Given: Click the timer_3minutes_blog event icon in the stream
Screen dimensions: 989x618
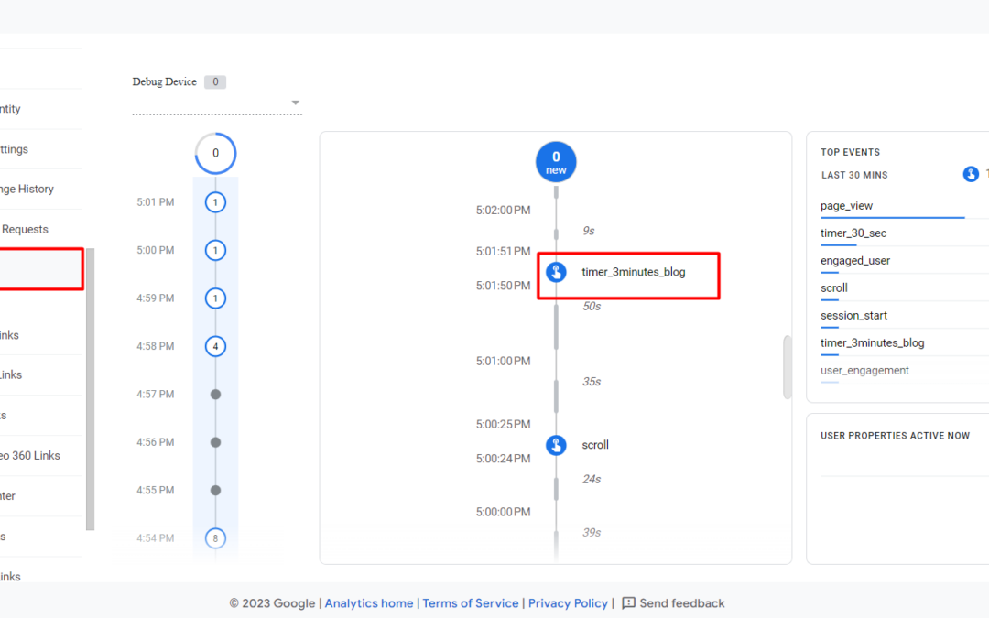Looking at the screenshot, I should pyautogui.click(x=556, y=272).
